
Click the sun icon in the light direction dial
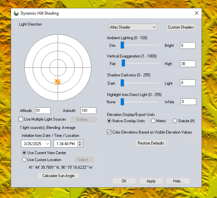click(x=58, y=82)
